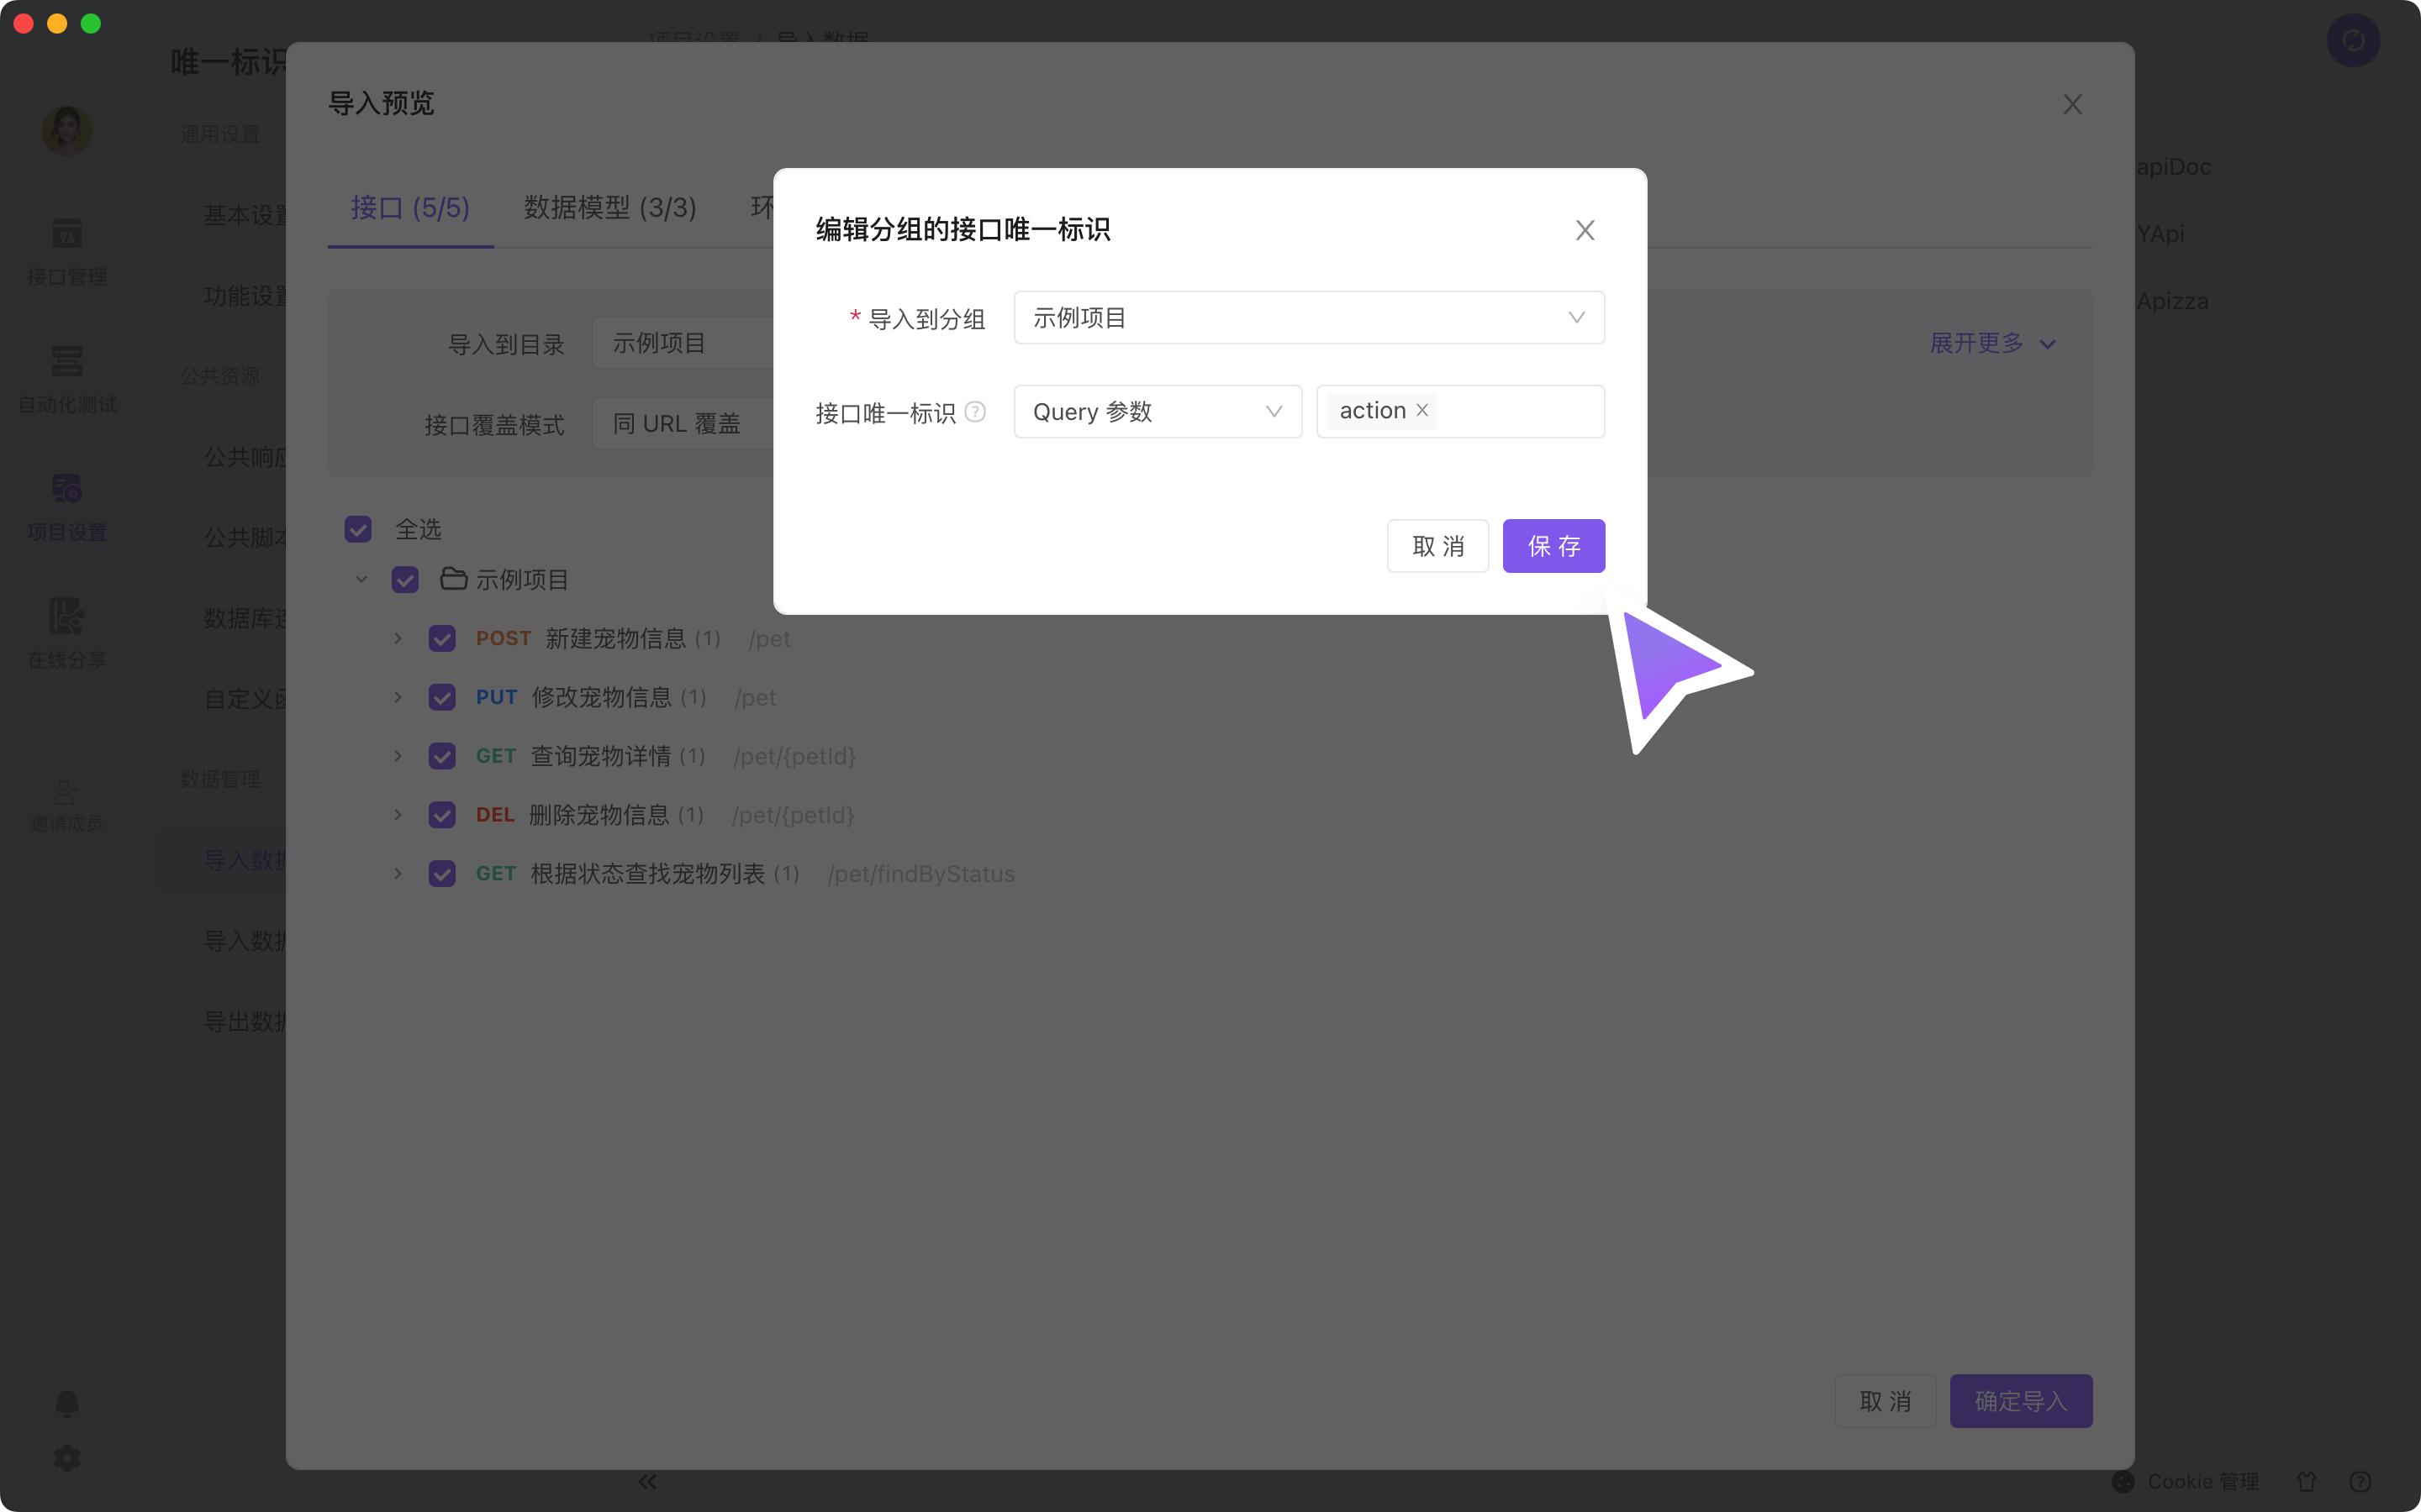The width and height of the screenshot is (2421, 1512).
Task: Remove the action tag with its x icon
Action: (1421, 411)
